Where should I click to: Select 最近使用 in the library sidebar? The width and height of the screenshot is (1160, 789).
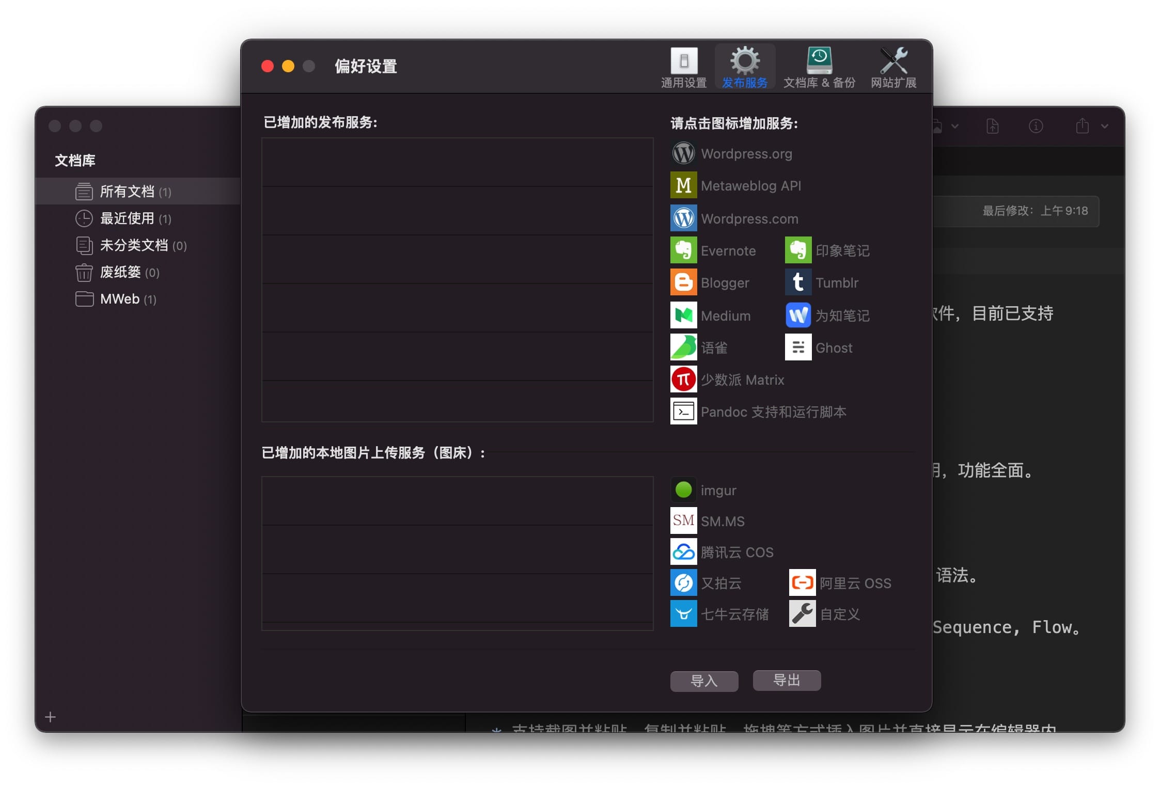pyautogui.click(x=138, y=218)
